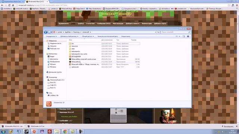The width and height of the screenshot is (239, 134).
Task: Select Music in the Libraries sidebar
Action: tap(52, 64)
